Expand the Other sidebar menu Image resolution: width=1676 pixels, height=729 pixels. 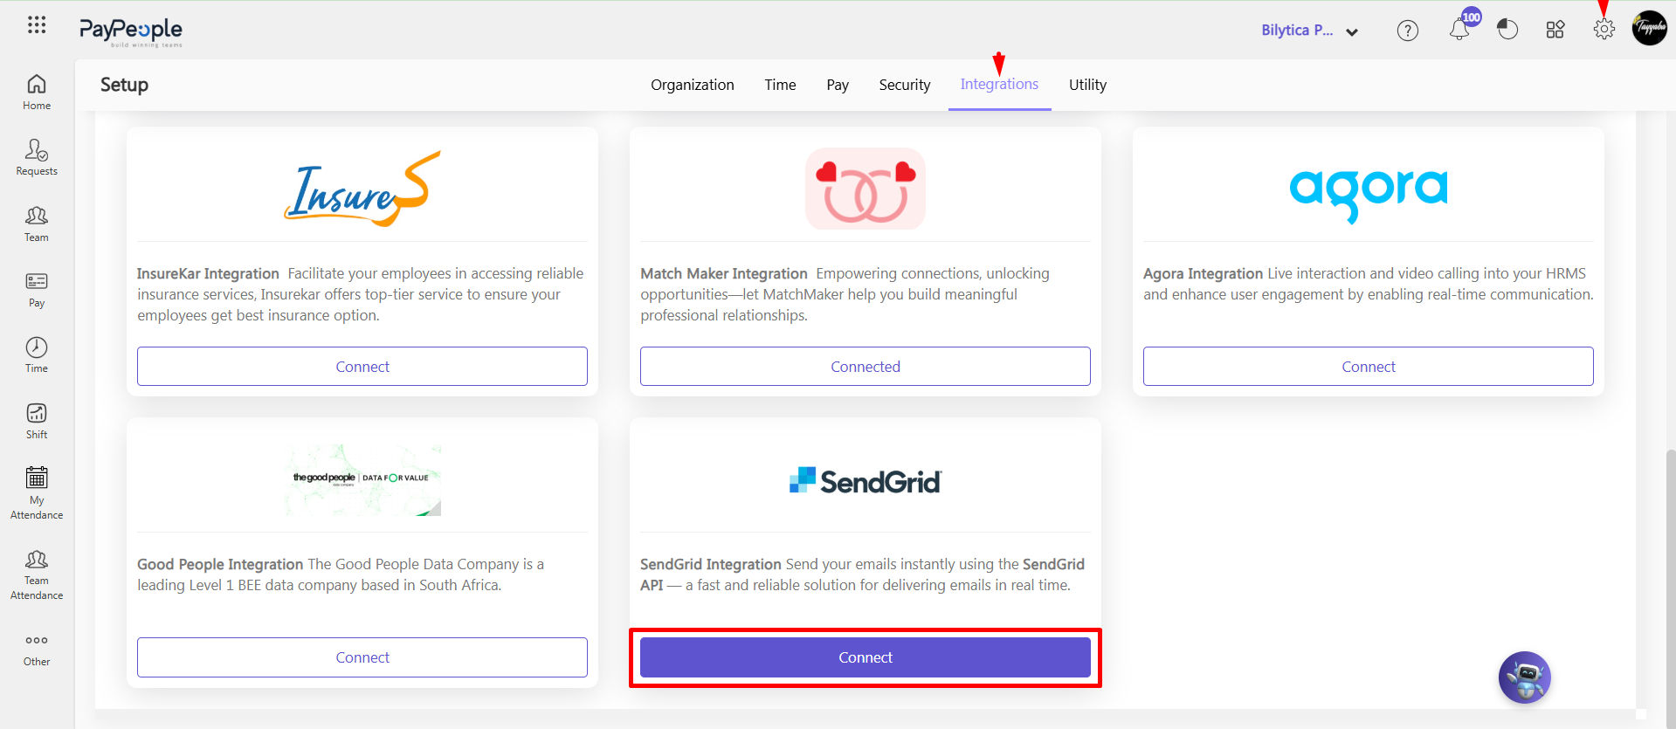coord(37,650)
